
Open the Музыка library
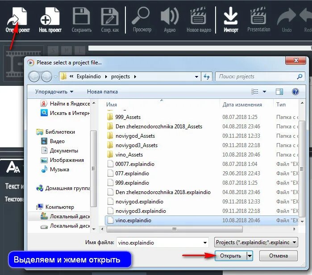55,169
